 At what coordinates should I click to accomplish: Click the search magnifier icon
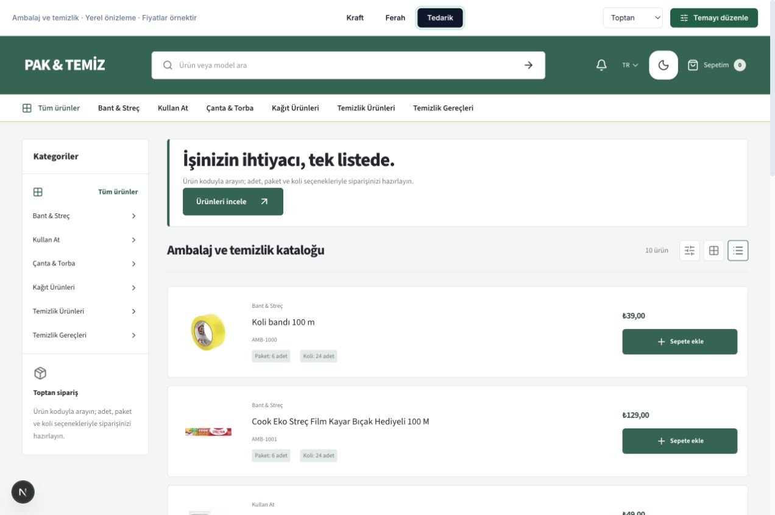[x=168, y=65]
